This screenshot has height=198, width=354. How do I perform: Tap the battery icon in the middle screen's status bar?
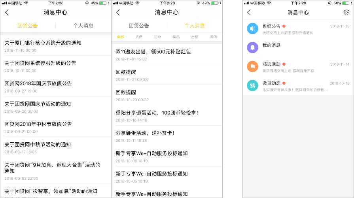[x=214, y=3]
